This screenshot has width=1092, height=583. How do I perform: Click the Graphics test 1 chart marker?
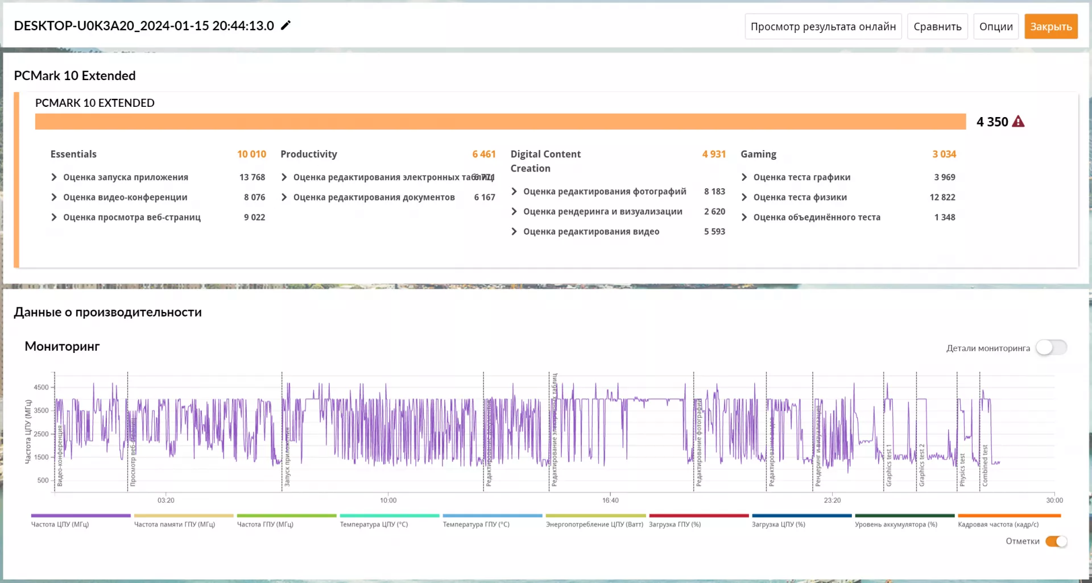(x=888, y=465)
